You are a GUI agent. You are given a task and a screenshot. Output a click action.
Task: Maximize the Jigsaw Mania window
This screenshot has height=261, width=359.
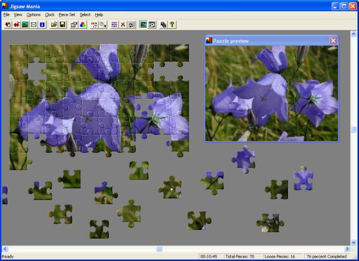click(x=344, y=6)
